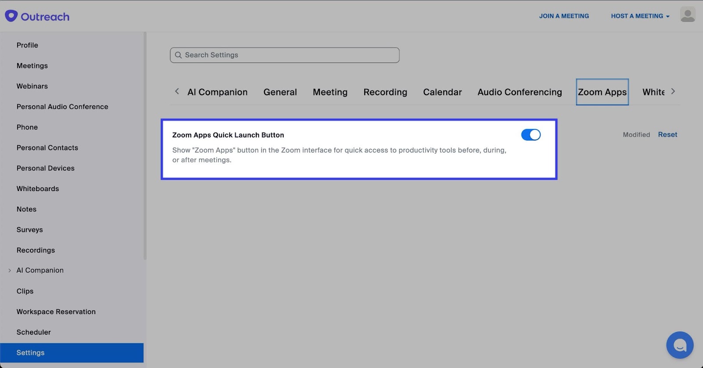Screen dimensions: 703x368
Task: Click the Outreach logo icon
Action: pos(11,16)
